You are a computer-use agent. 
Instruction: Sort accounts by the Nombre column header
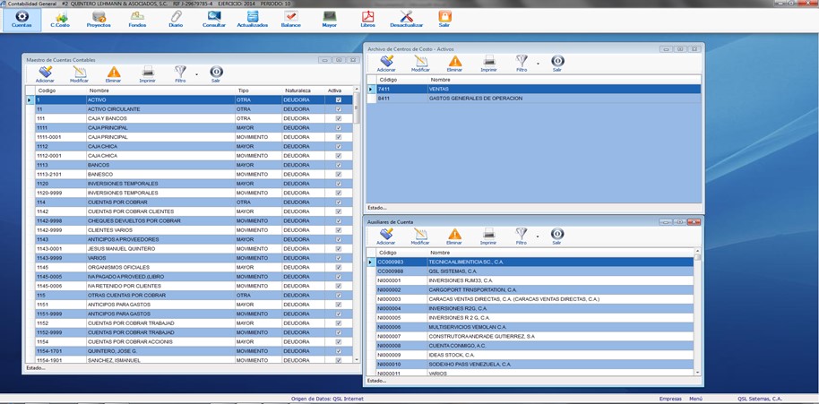pyautogui.click(x=160, y=90)
